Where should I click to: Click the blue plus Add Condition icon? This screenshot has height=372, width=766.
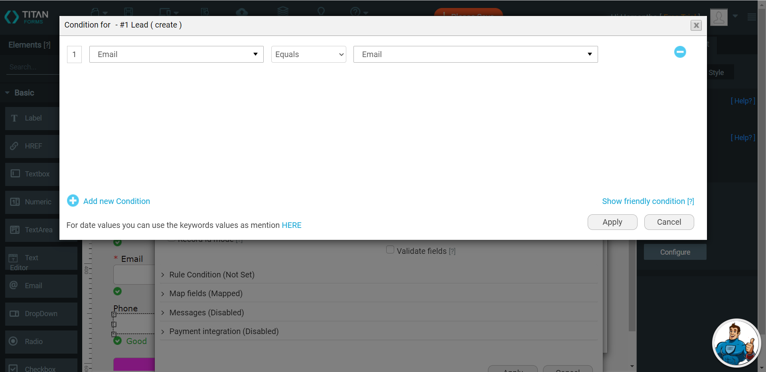(73, 201)
